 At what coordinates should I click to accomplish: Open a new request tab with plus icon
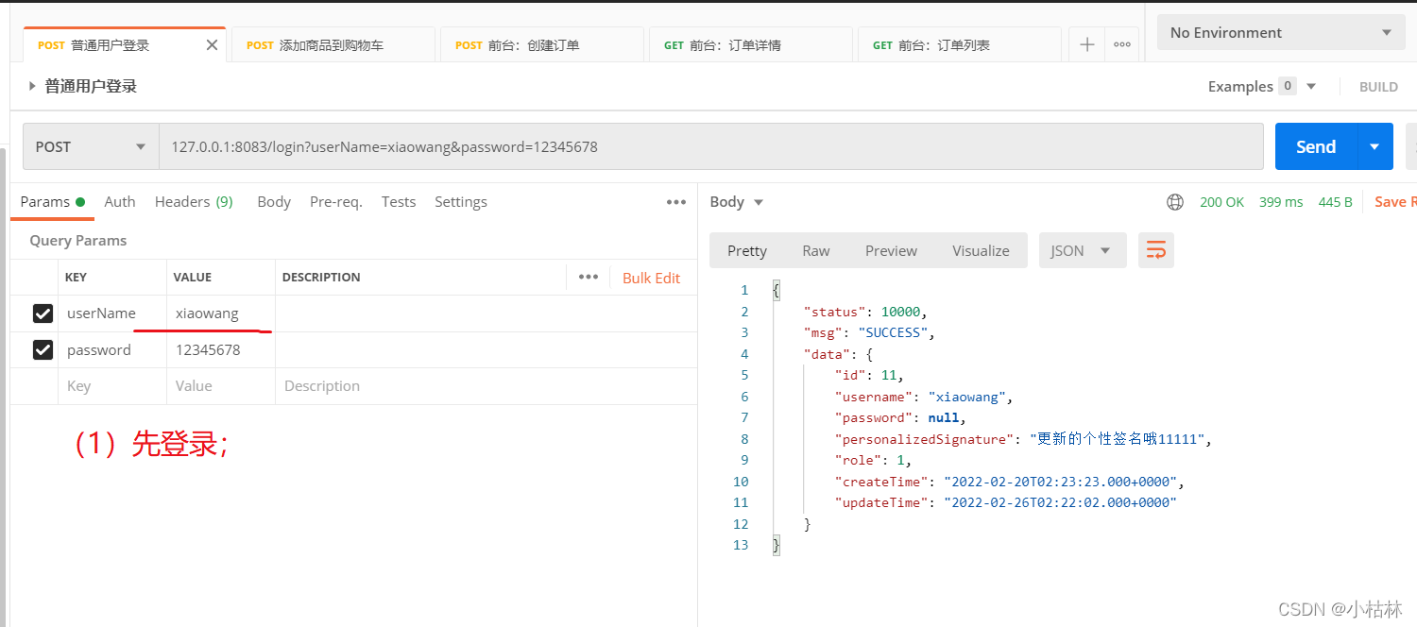pyautogui.click(x=1087, y=44)
